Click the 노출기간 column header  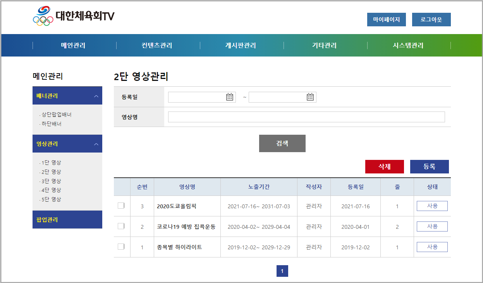click(x=259, y=187)
